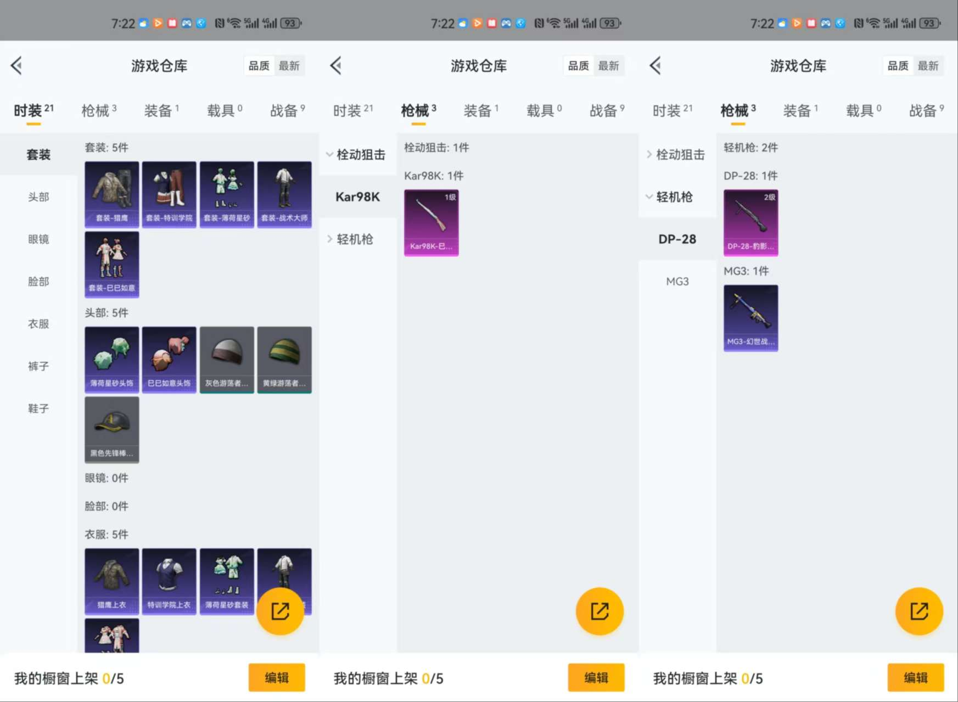Switch to the 枪械 tab in left panel
Viewport: 958px width, 702px height.
pyautogui.click(x=98, y=111)
